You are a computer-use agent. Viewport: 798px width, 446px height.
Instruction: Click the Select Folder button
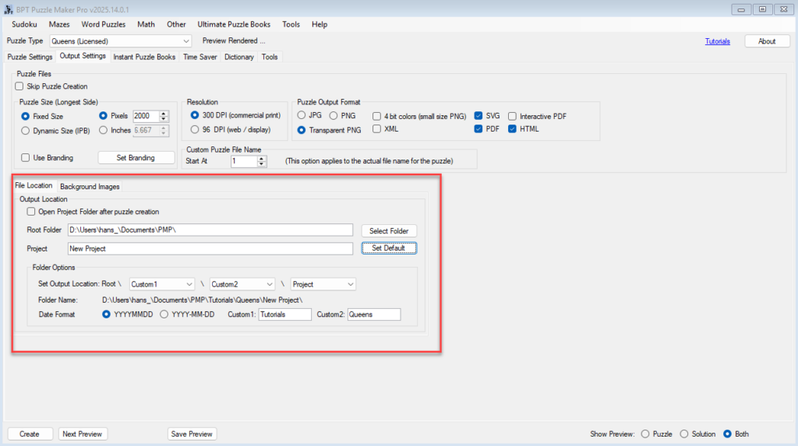point(389,230)
